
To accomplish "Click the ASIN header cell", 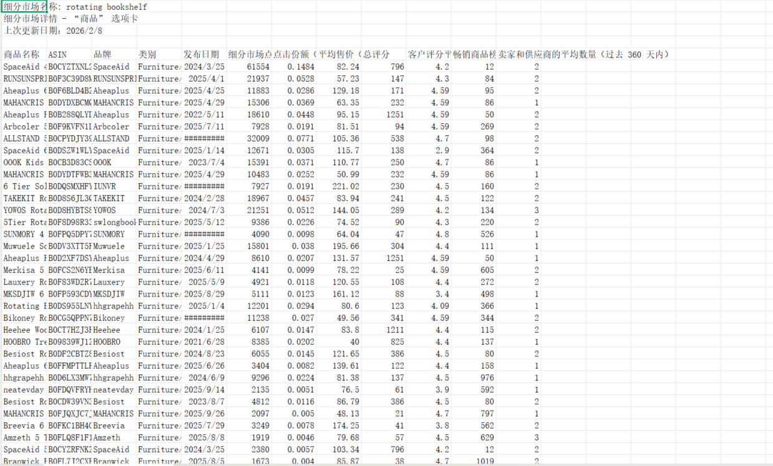I will (x=69, y=54).
